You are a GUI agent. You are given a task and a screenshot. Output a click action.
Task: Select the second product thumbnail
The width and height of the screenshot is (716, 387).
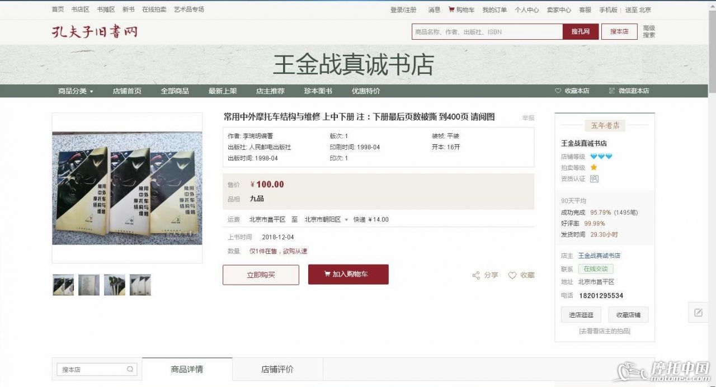pos(89,285)
